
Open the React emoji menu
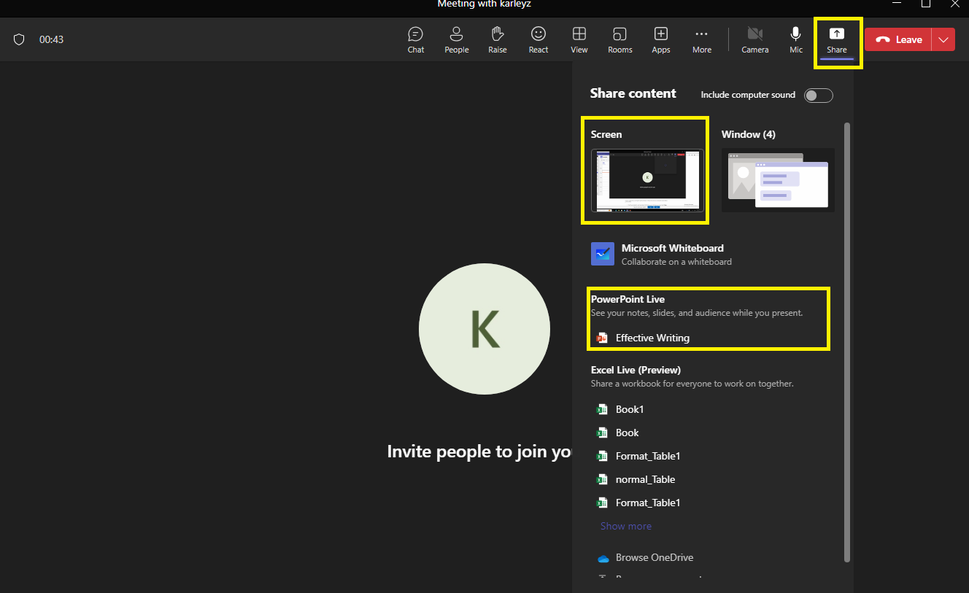point(538,40)
